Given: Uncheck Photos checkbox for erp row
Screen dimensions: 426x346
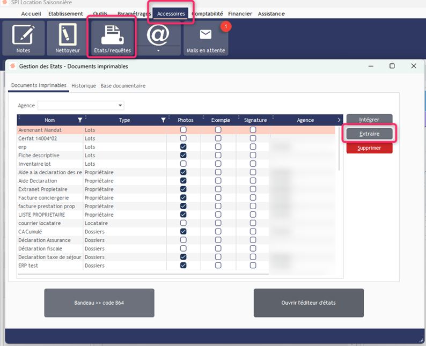Looking at the screenshot, I should 183,147.
